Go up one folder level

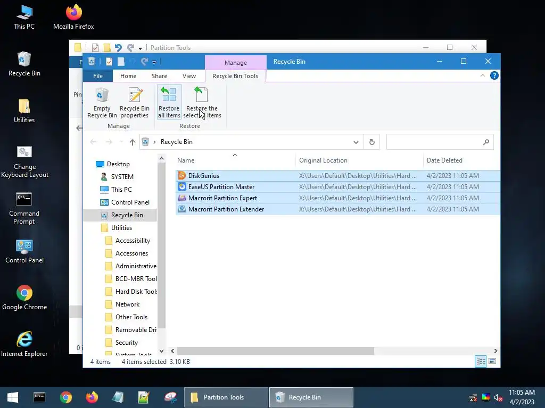(x=132, y=142)
